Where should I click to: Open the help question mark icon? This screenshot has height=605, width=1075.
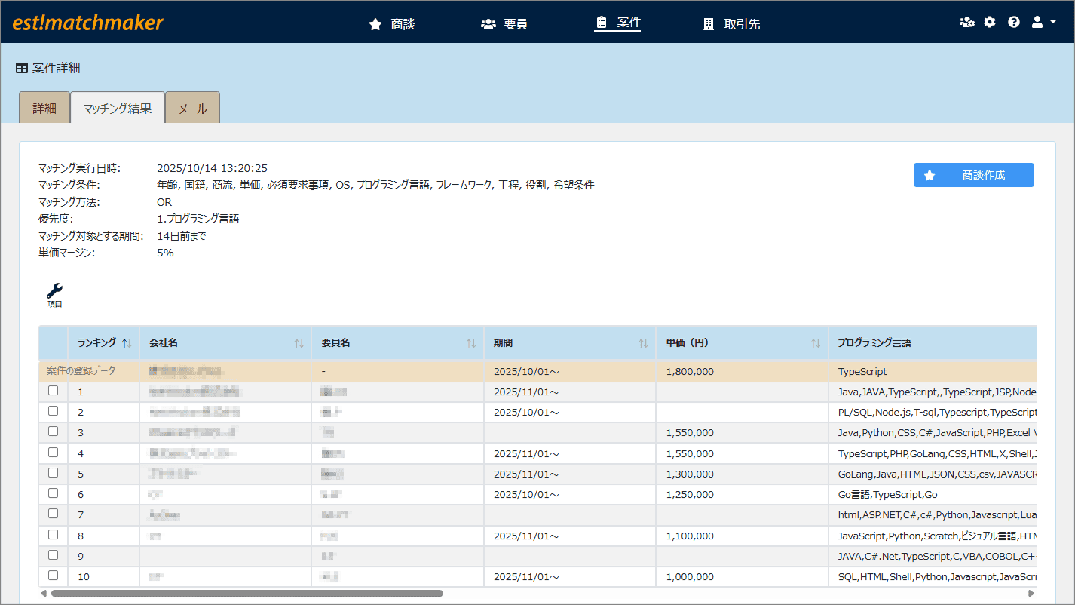pos(1013,22)
